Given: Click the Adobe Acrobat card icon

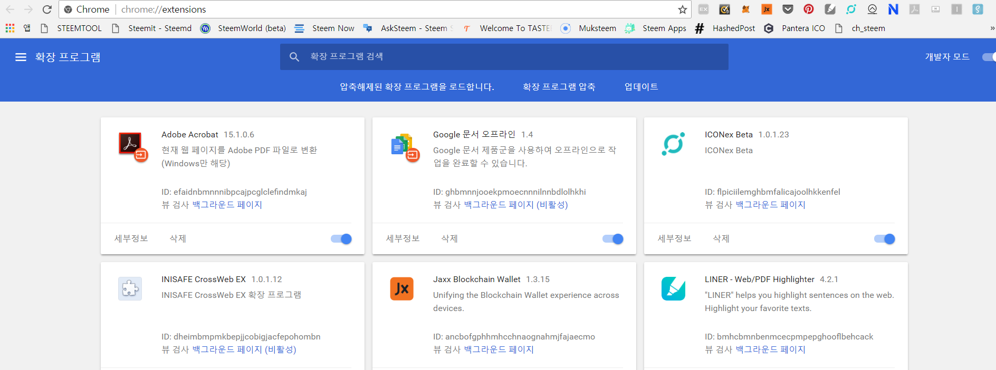Looking at the screenshot, I should click(x=133, y=147).
